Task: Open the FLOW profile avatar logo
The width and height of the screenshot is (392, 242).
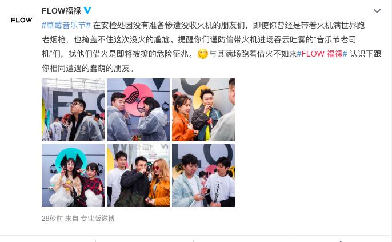Action: (x=22, y=20)
